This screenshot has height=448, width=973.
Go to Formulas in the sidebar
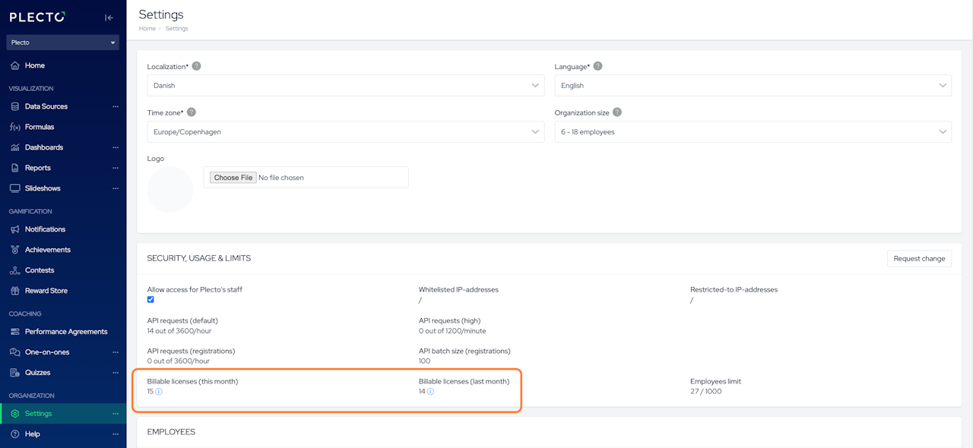pos(39,127)
